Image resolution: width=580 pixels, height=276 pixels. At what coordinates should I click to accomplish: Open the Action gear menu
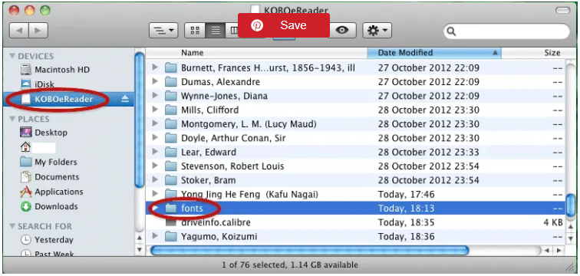377,31
